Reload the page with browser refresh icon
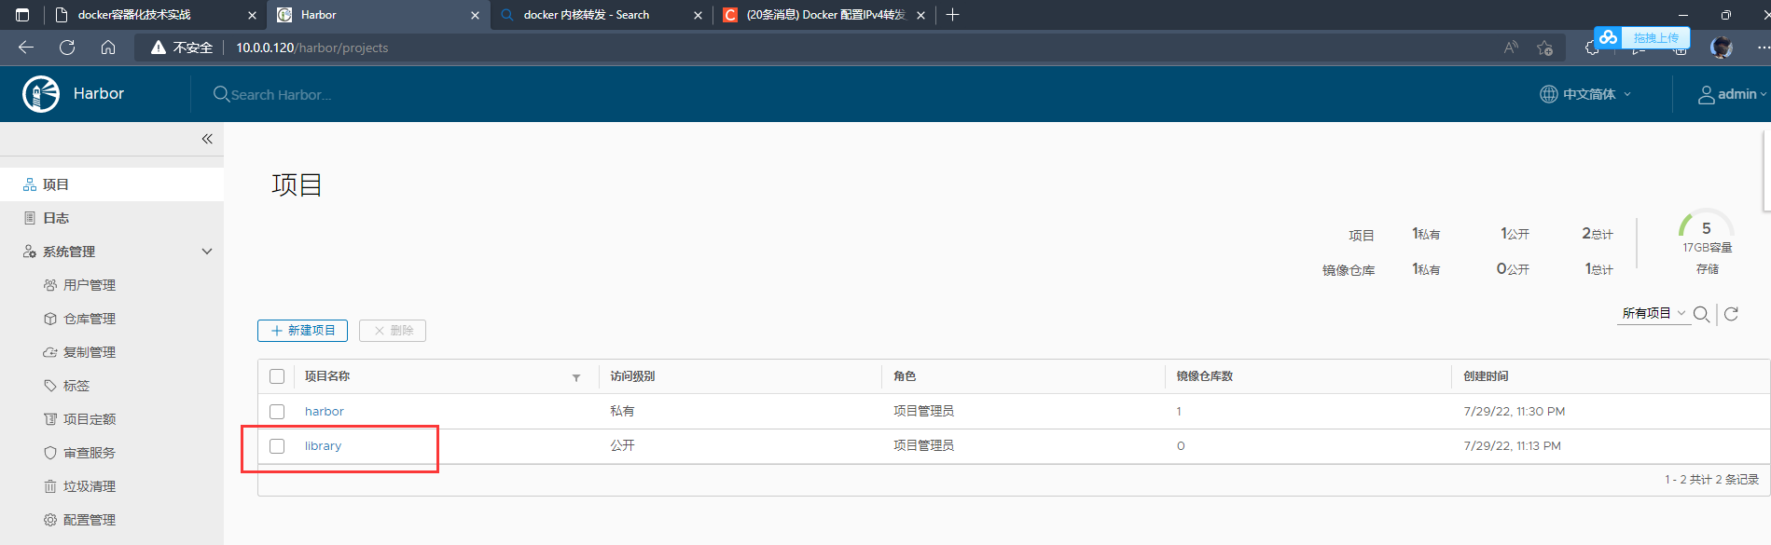Image resolution: width=1771 pixels, height=545 pixels. pos(67,48)
